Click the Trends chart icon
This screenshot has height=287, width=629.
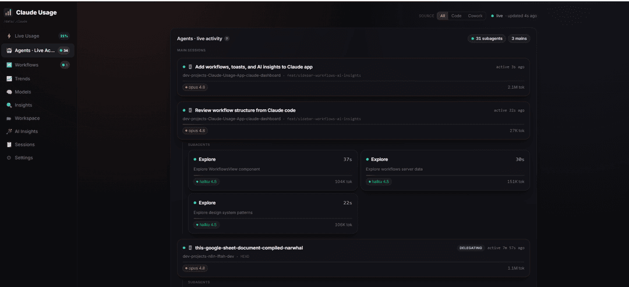point(9,79)
